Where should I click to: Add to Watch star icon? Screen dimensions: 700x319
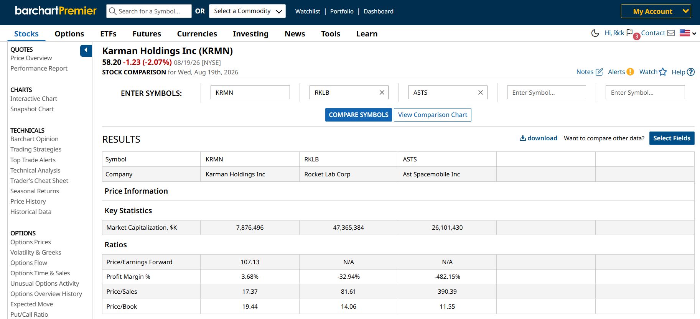pyautogui.click(x=663, y=72)
